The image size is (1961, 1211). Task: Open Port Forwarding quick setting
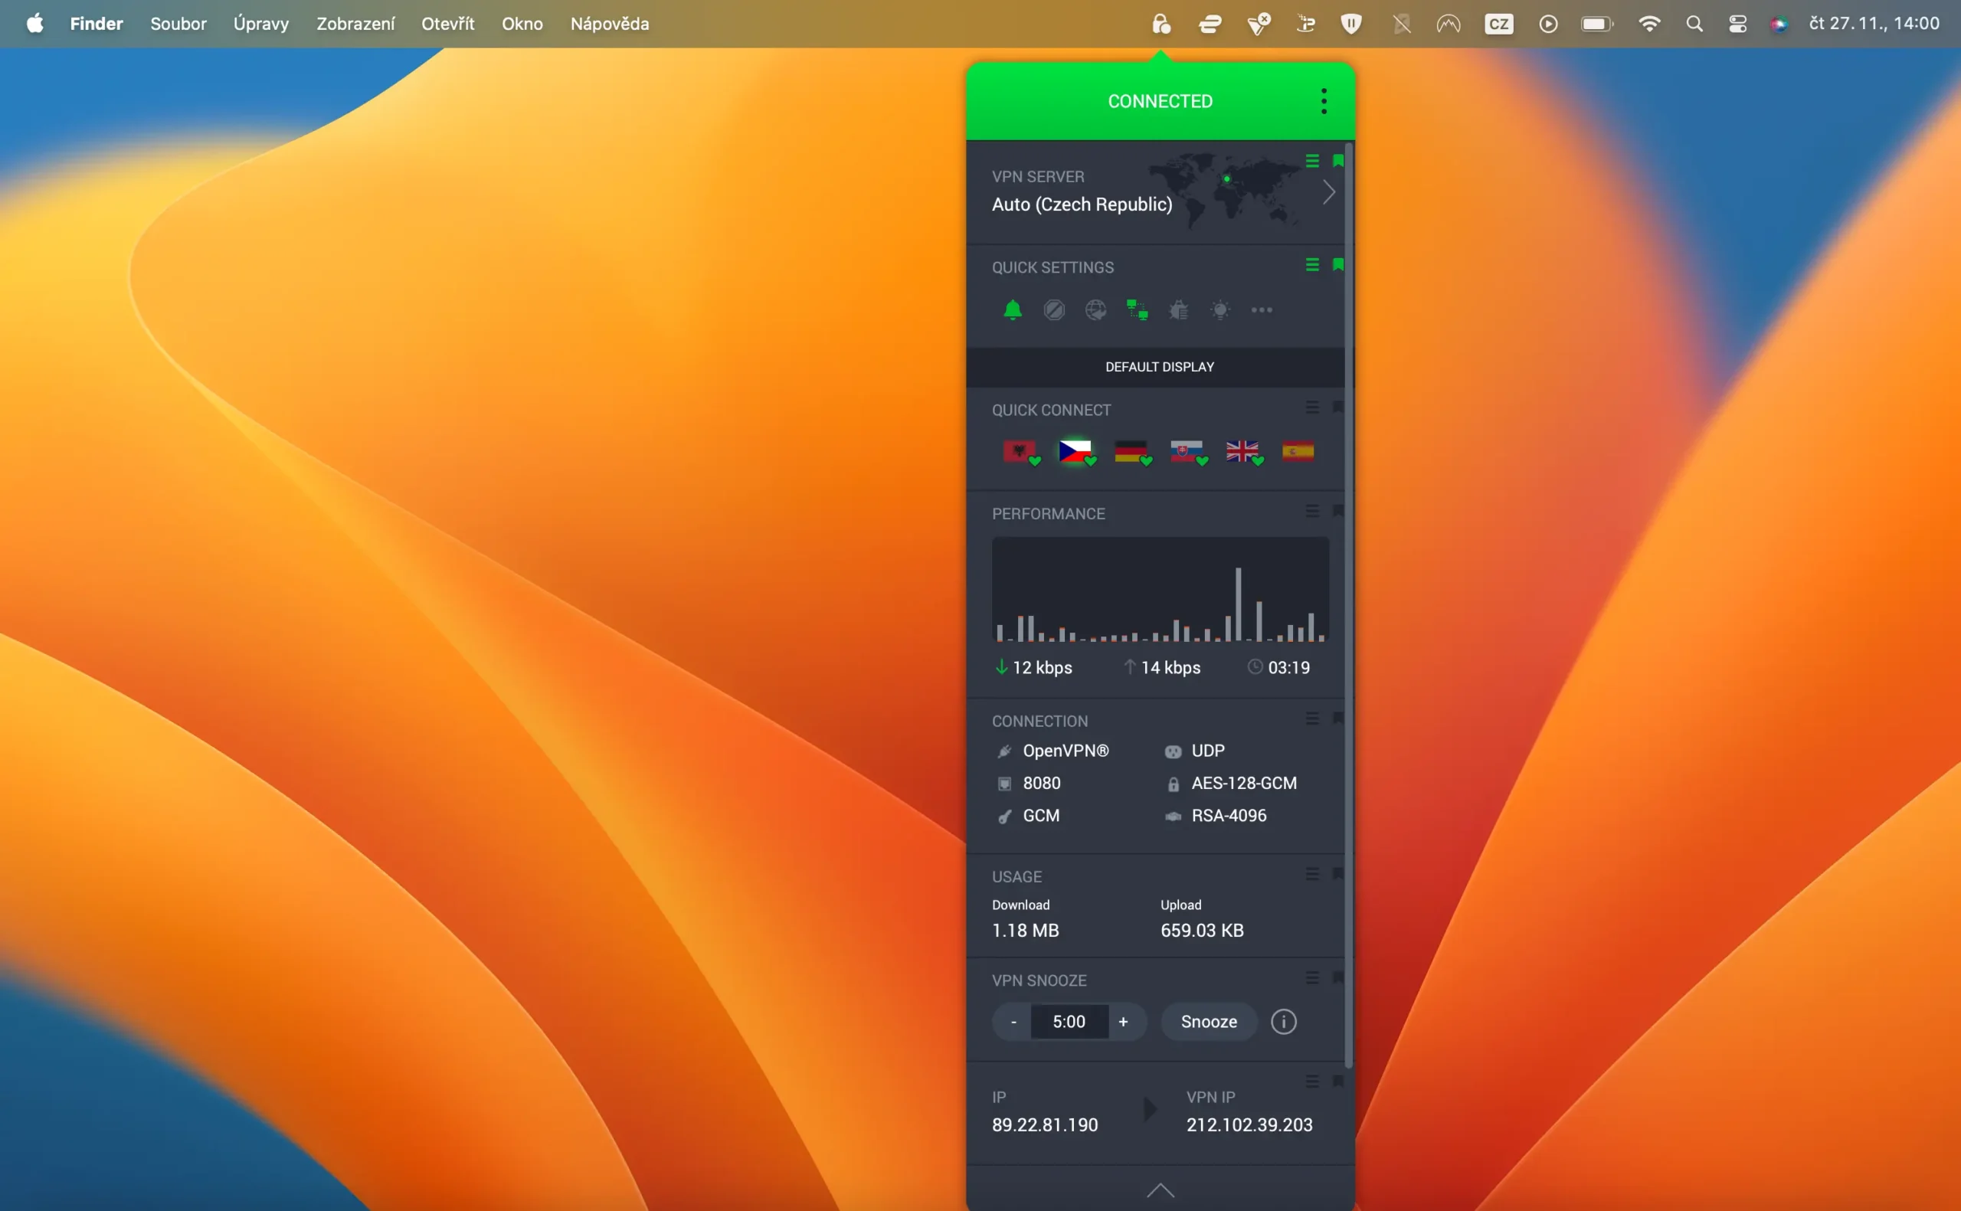[1095, 310]
